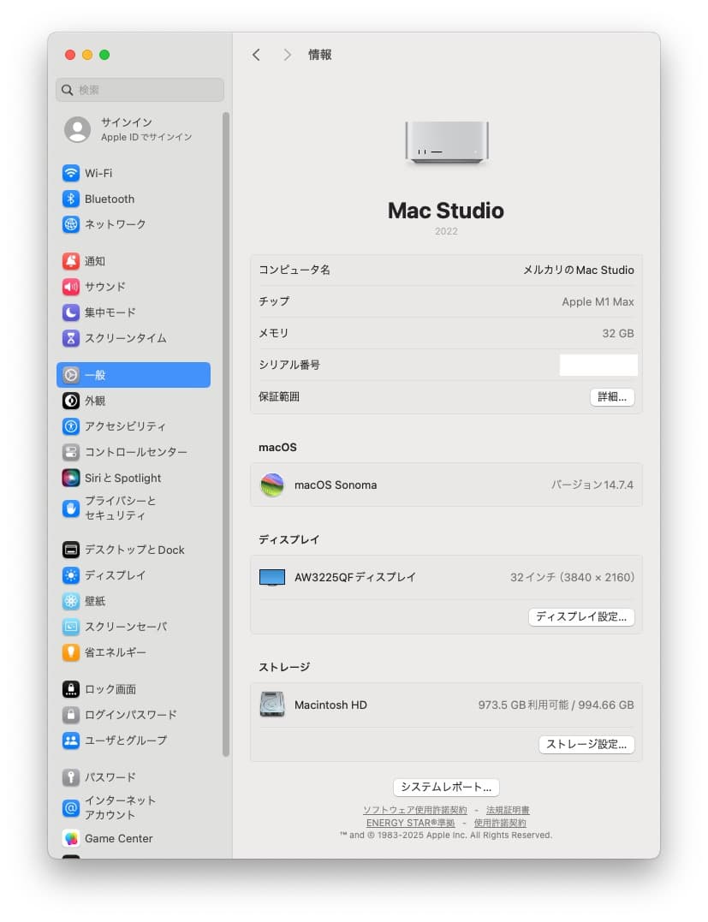Viewport: 708px width, 922px height.
Task: Open システムレポート
Action: (x=445, y=787)
